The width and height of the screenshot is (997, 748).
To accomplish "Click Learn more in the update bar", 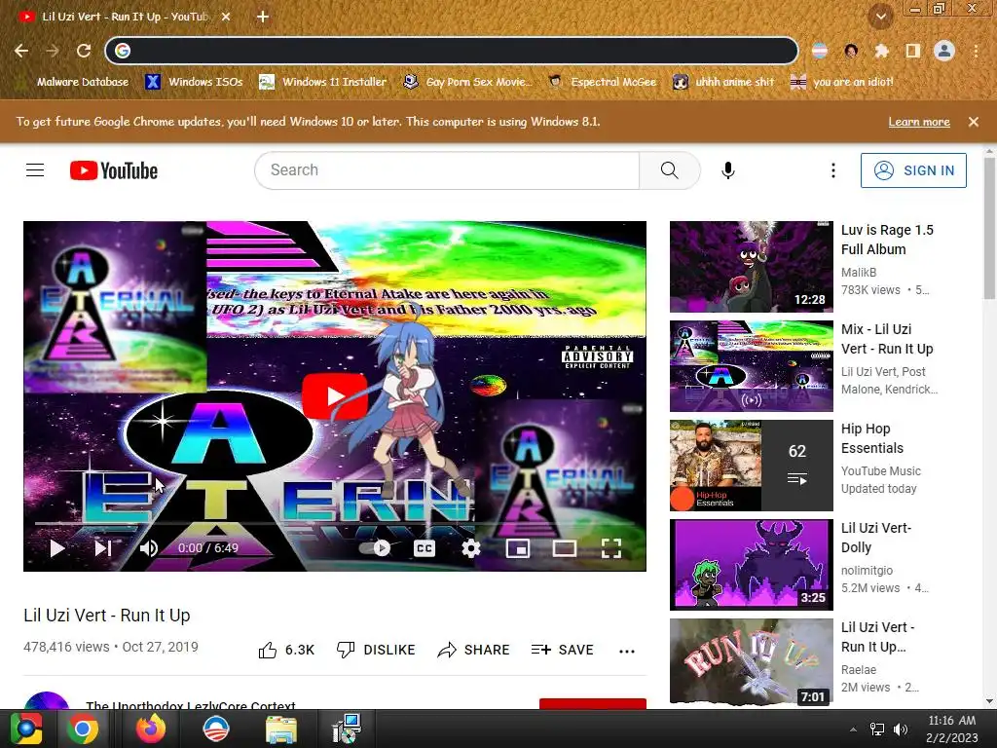I will 919,122.
